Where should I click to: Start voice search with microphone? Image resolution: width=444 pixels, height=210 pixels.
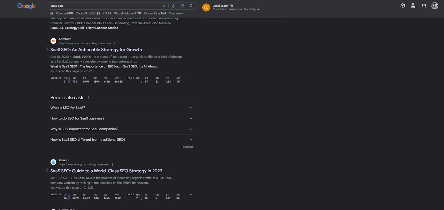[173, 6]
